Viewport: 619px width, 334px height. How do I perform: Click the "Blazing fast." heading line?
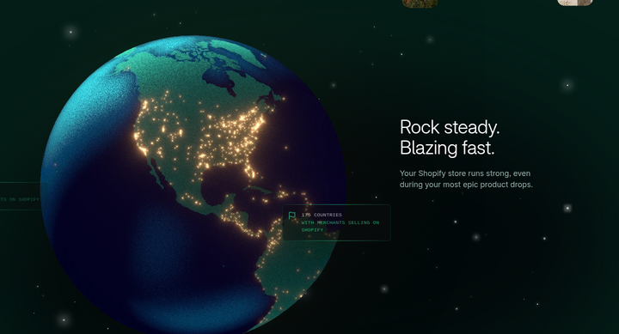(x=447, y=149)
